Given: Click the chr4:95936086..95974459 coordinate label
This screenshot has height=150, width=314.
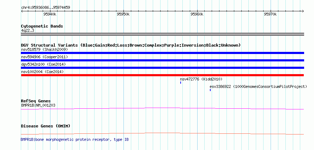Looking at the screenshot, I should (x=46, y=8).
